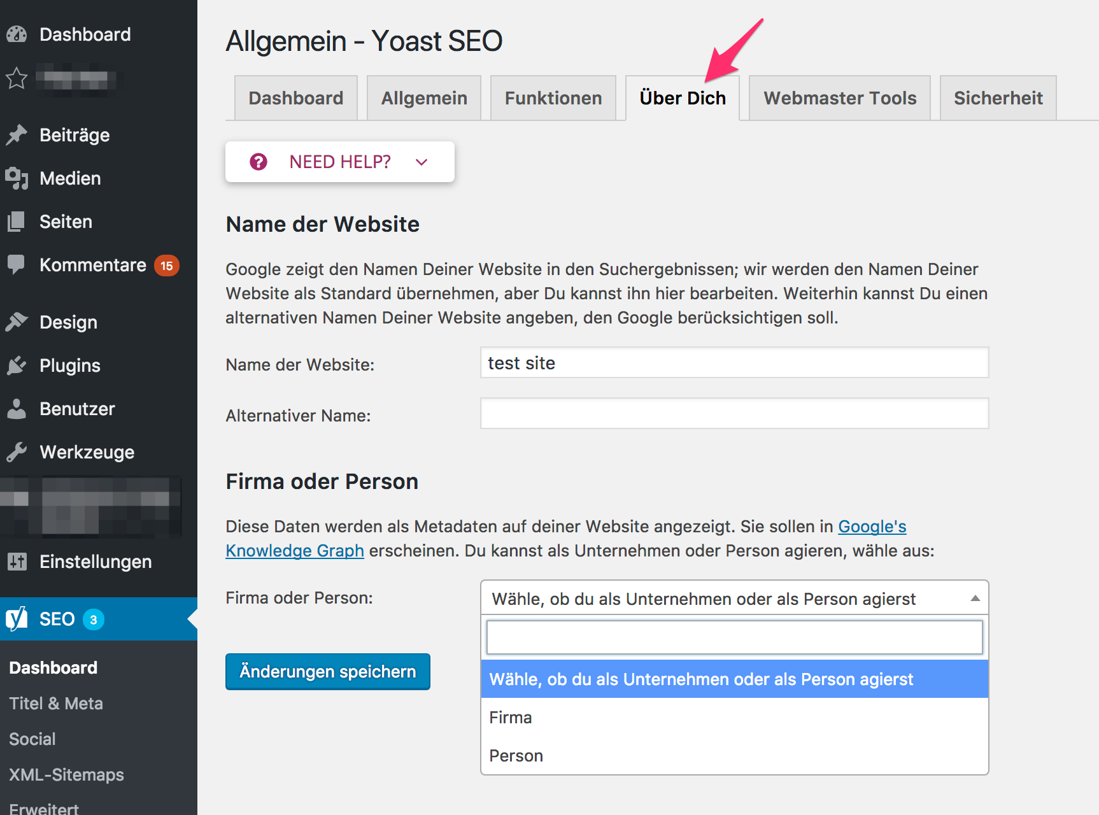Click the Plugins plug icon
Image resolution: width=1099 pixels, height=815 pixels.
[17, 365]
